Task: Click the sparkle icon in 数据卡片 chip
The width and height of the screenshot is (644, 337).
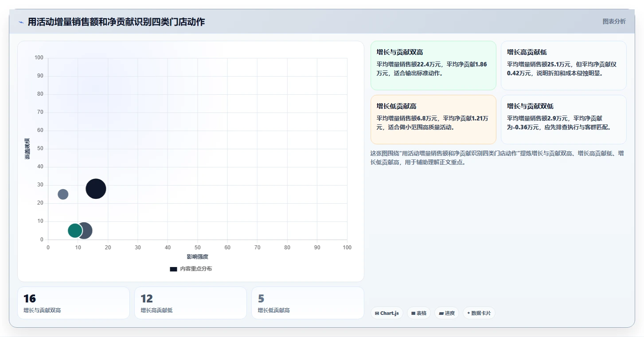Action: coord(468,313)
